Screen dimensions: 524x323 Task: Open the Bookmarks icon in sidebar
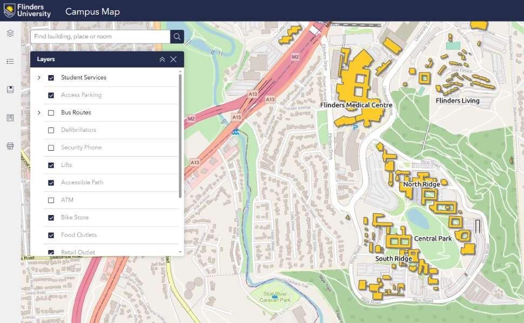click(x=10, y=90)
